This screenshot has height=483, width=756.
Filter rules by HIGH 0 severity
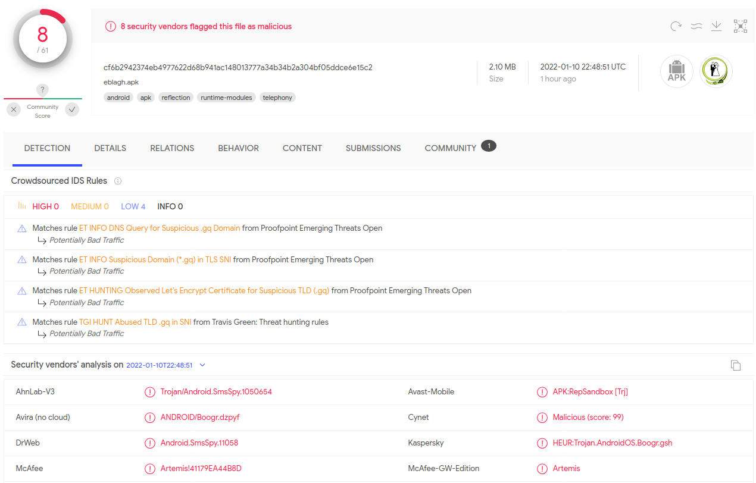[46, 206]
